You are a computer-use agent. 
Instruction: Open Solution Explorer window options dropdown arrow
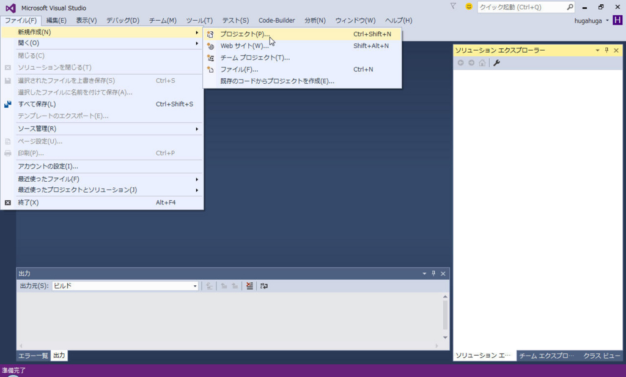coord(597,50)
